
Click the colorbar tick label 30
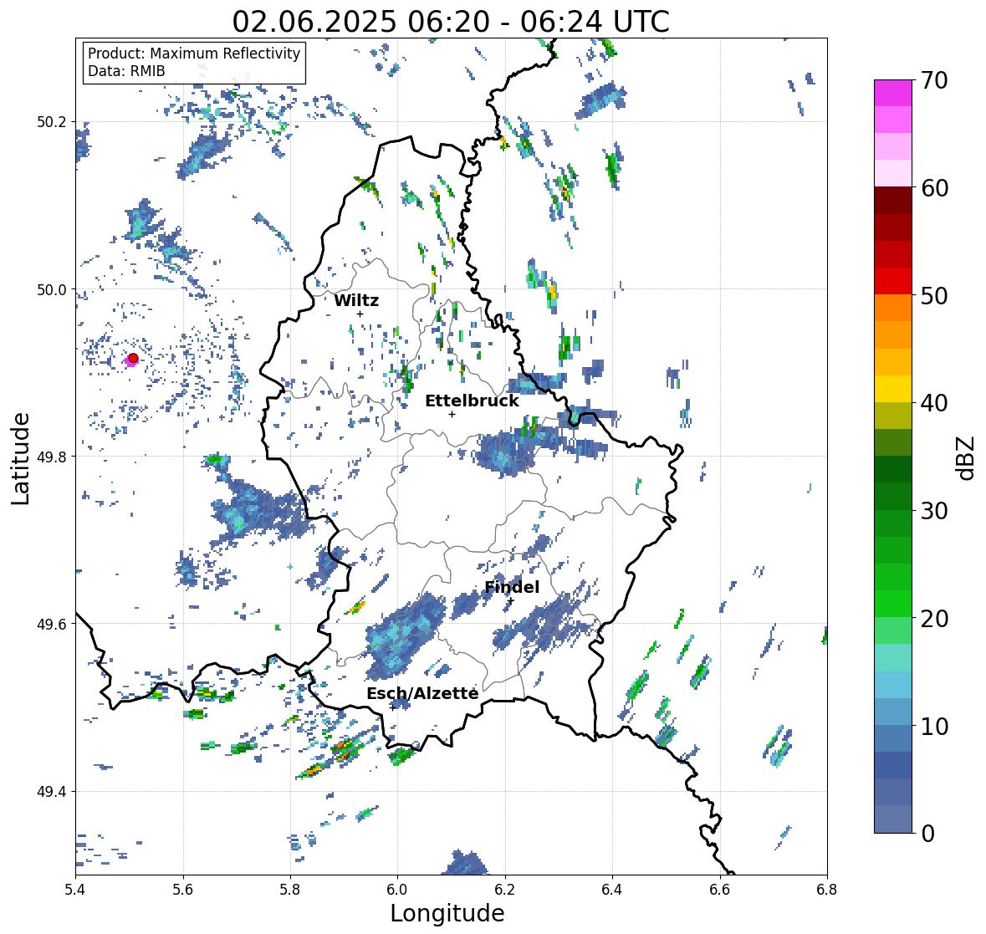(x=934, y=511)
